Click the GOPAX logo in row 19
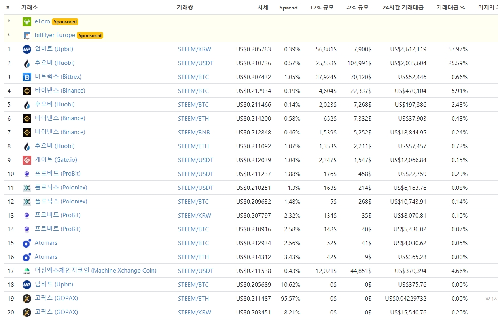Viewport: 498px width, 322px height. 27,299
